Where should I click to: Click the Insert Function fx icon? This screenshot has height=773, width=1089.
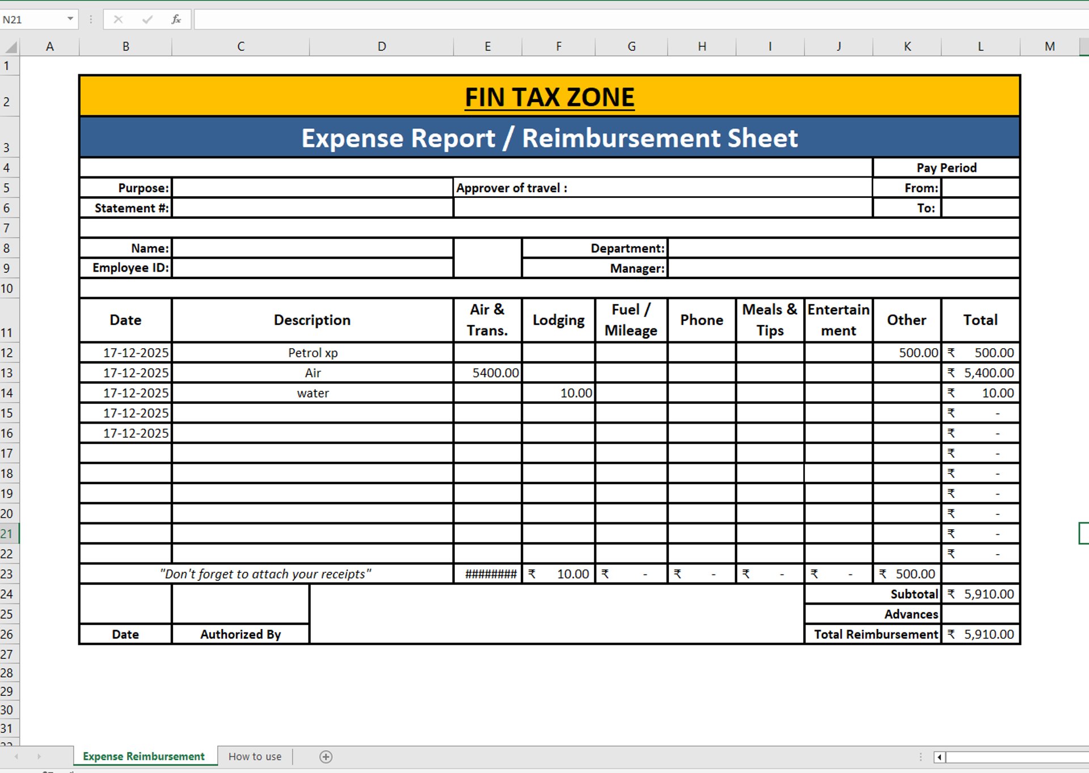click(x=176, y=19)
